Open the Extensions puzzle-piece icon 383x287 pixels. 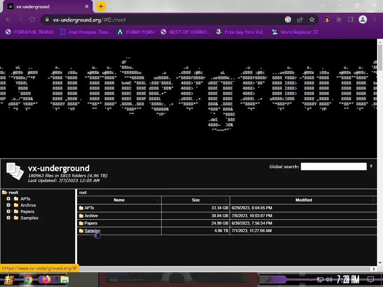[339, 19]
